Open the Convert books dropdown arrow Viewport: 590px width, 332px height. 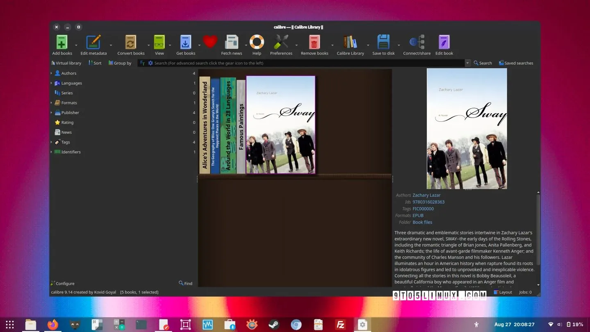148,45
